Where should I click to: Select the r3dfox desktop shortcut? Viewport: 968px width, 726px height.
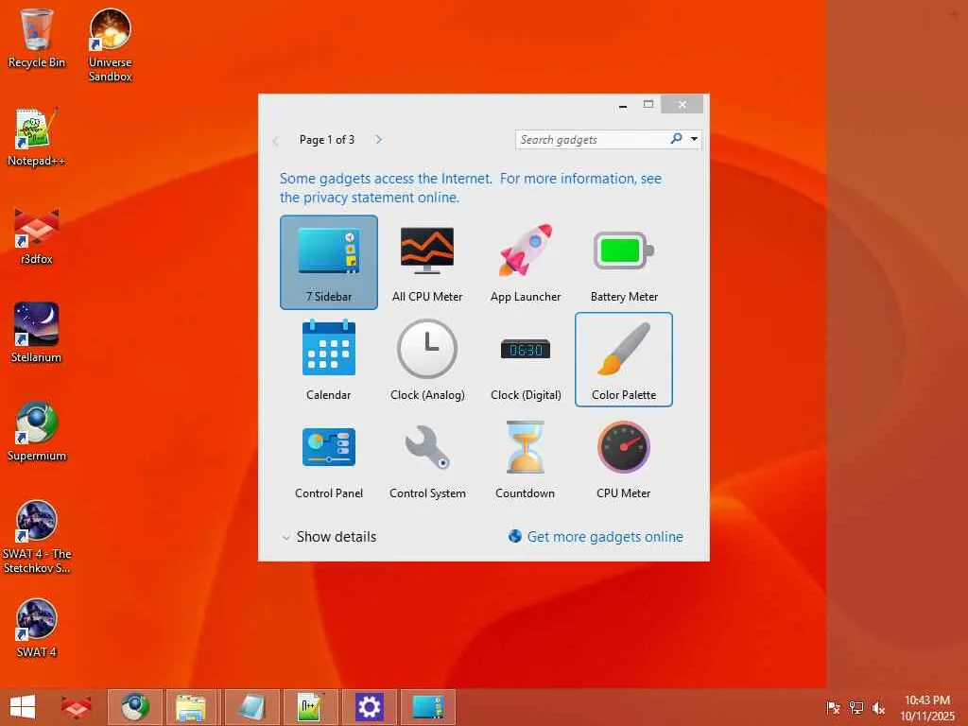coord(37,235)
